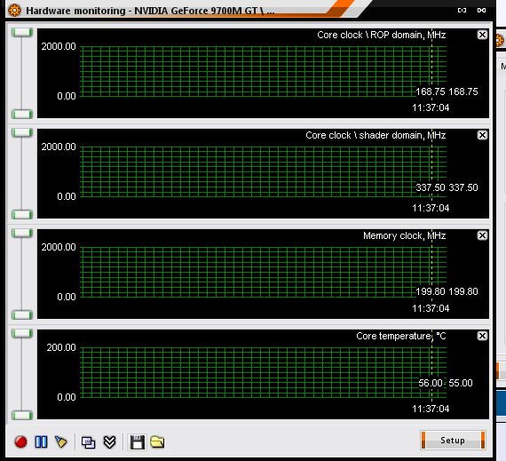Close the Core clock shader domain graph
This screenshot has height=461, width=506.
[x=482, y=135]
